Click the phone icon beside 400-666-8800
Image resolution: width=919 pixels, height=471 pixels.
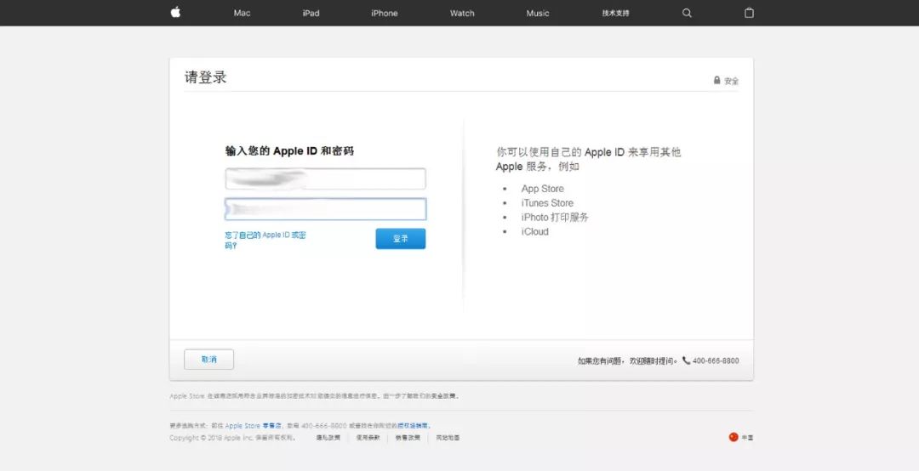[x=686, y=360]
